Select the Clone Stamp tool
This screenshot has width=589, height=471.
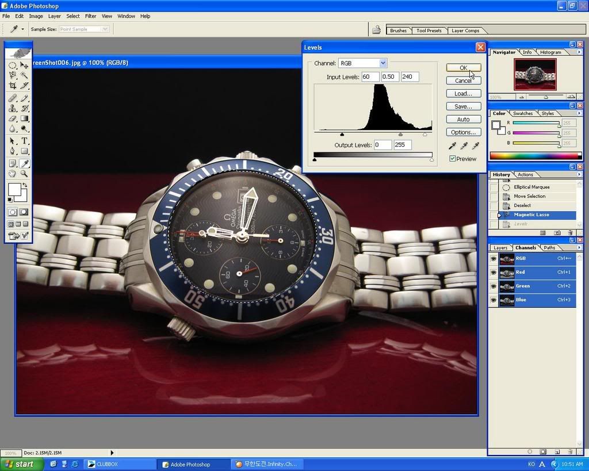(x=13, y=109)
